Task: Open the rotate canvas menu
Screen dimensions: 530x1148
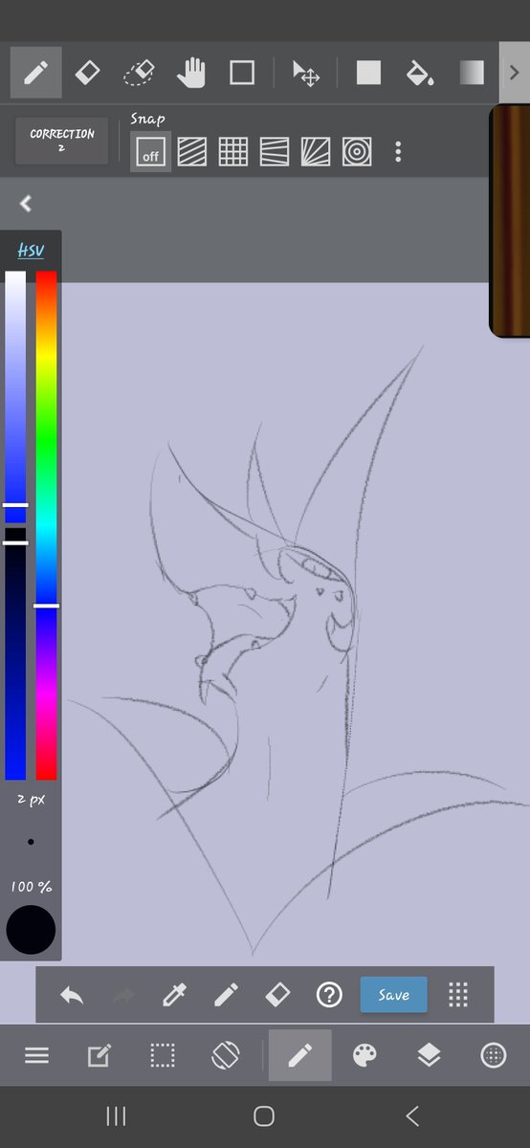Action: 225,1055
